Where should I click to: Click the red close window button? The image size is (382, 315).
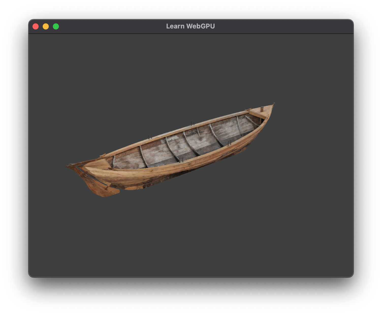[x=36, y=26]
